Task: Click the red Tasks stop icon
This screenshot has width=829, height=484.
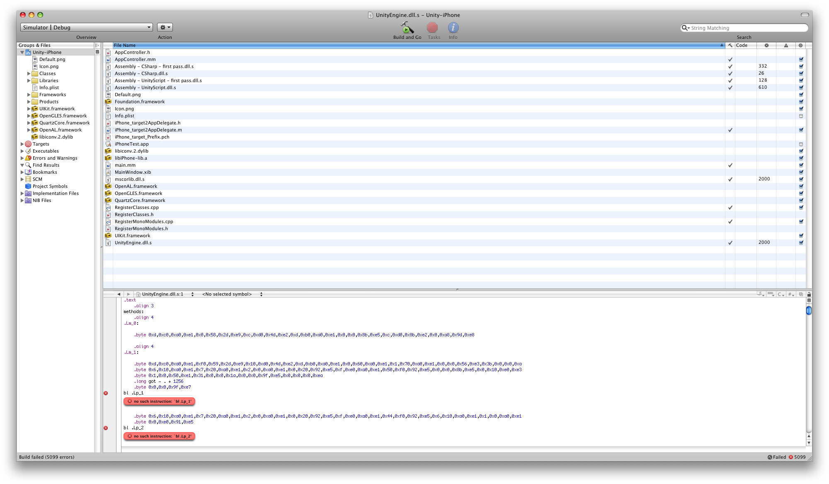Action: pos(432,28)
